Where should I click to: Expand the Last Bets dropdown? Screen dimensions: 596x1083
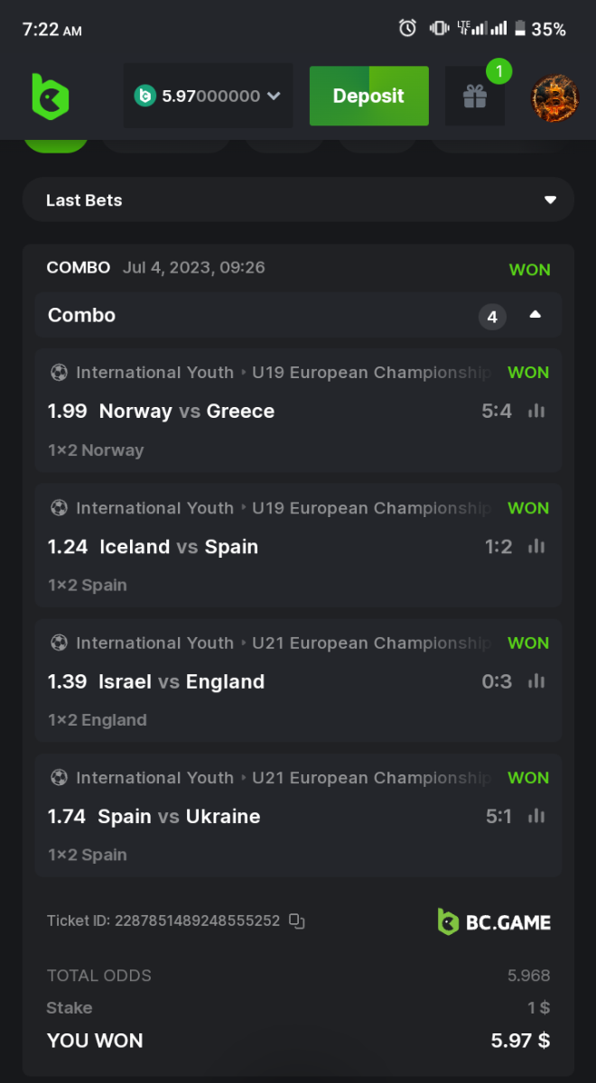(550, 200)
